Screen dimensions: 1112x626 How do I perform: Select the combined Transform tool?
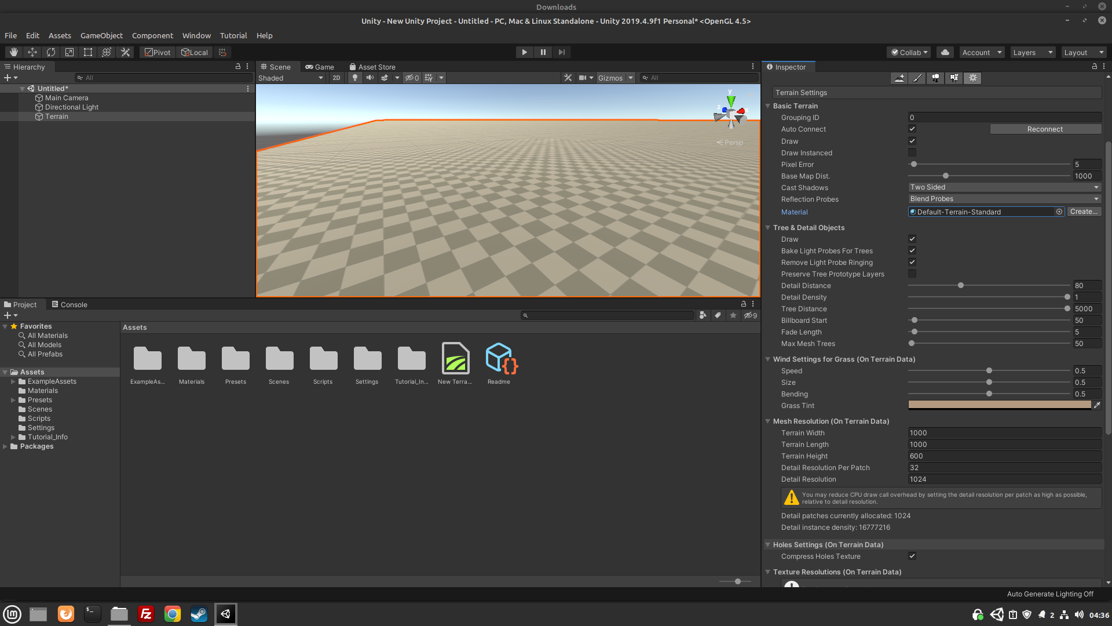[107, 52]
